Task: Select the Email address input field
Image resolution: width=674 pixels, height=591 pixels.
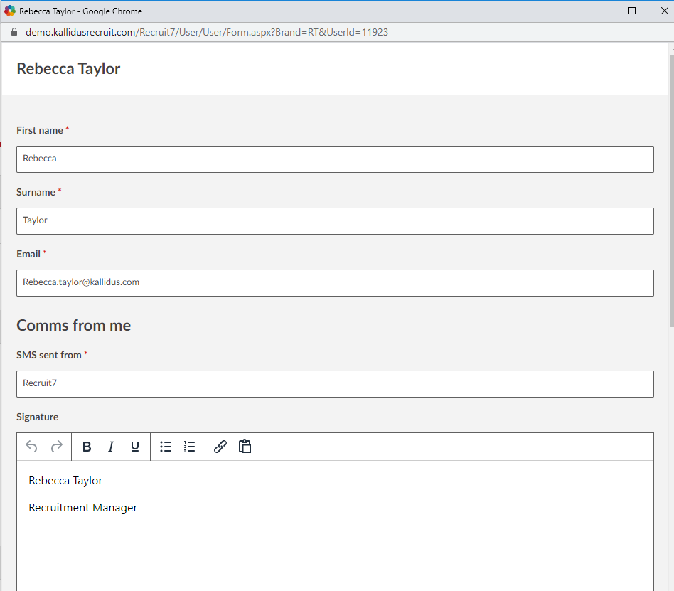Action: (x=335, y=282)
